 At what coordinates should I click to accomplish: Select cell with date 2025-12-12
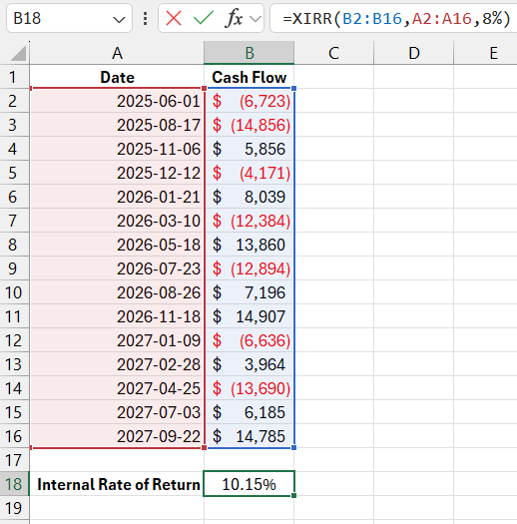point(117,173)
